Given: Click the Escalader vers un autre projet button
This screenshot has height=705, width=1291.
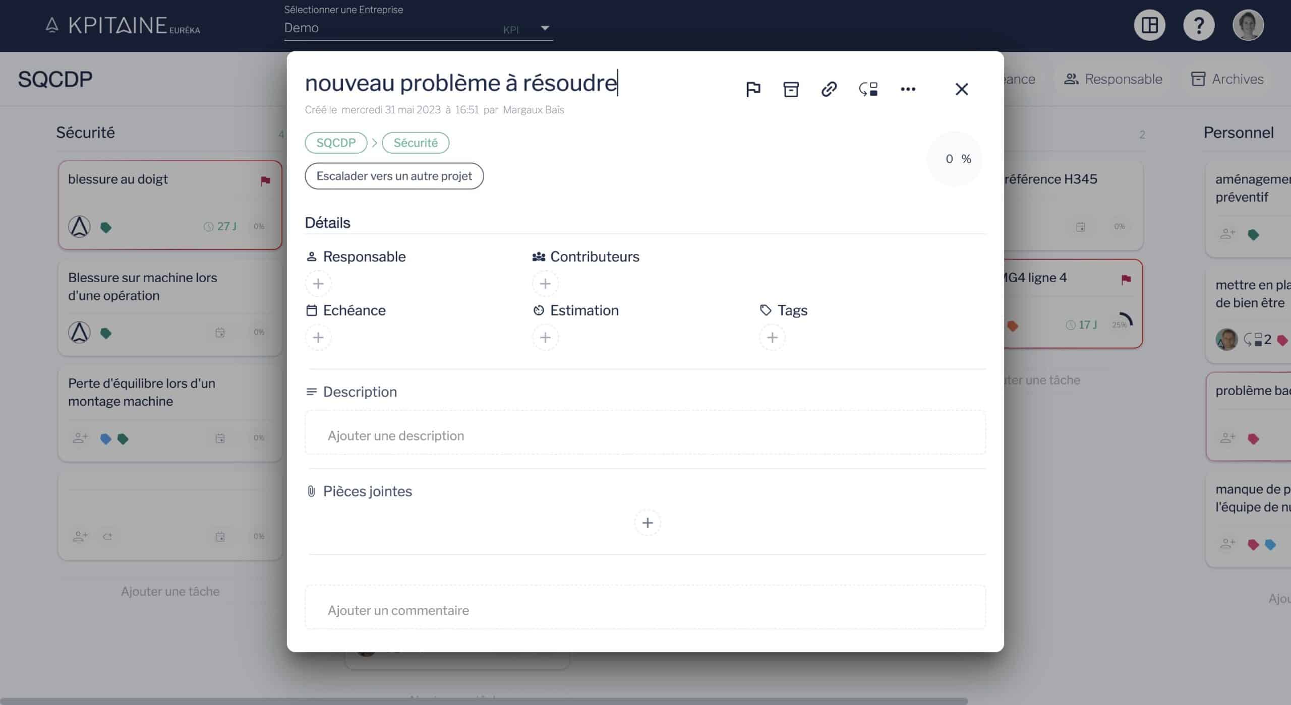Looking at the screenshot, I should pos(394,176).
